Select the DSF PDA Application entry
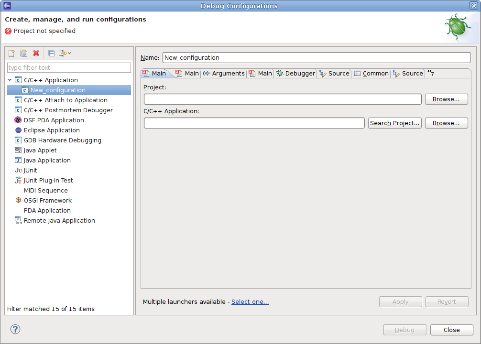The height and width of the screenshot is (344, 481). click(x=54, y=120)
